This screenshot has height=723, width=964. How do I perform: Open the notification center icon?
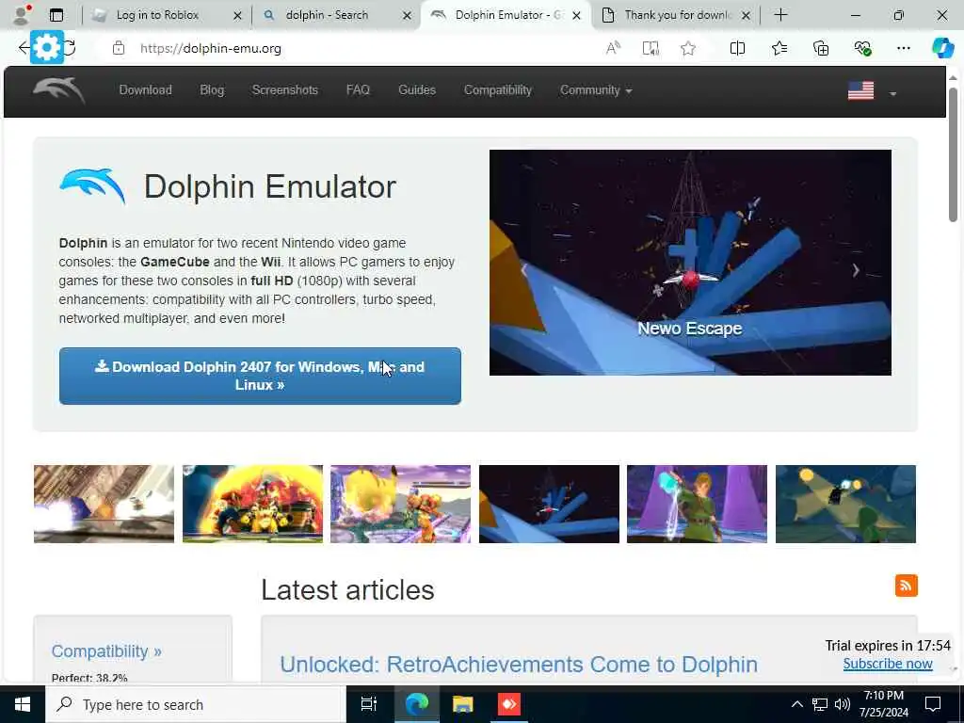pyautogui.click(x=933, y=704)
